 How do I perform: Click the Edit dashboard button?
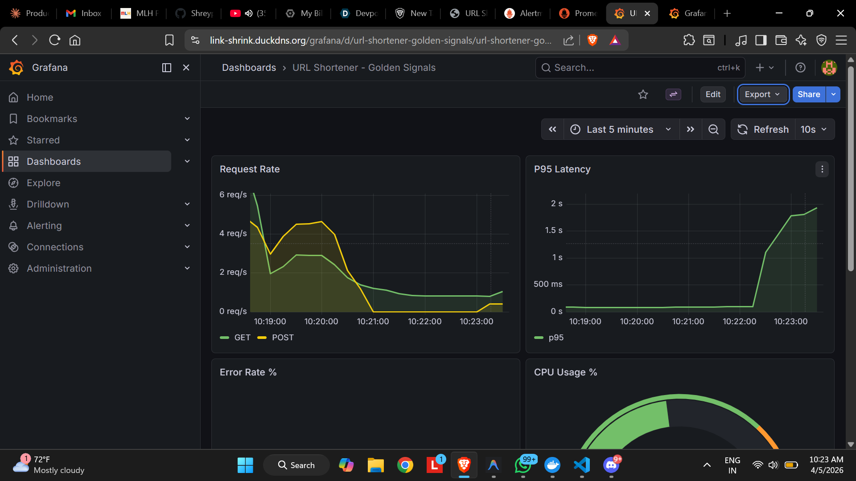pyautogui.click(x=712, y=94)
